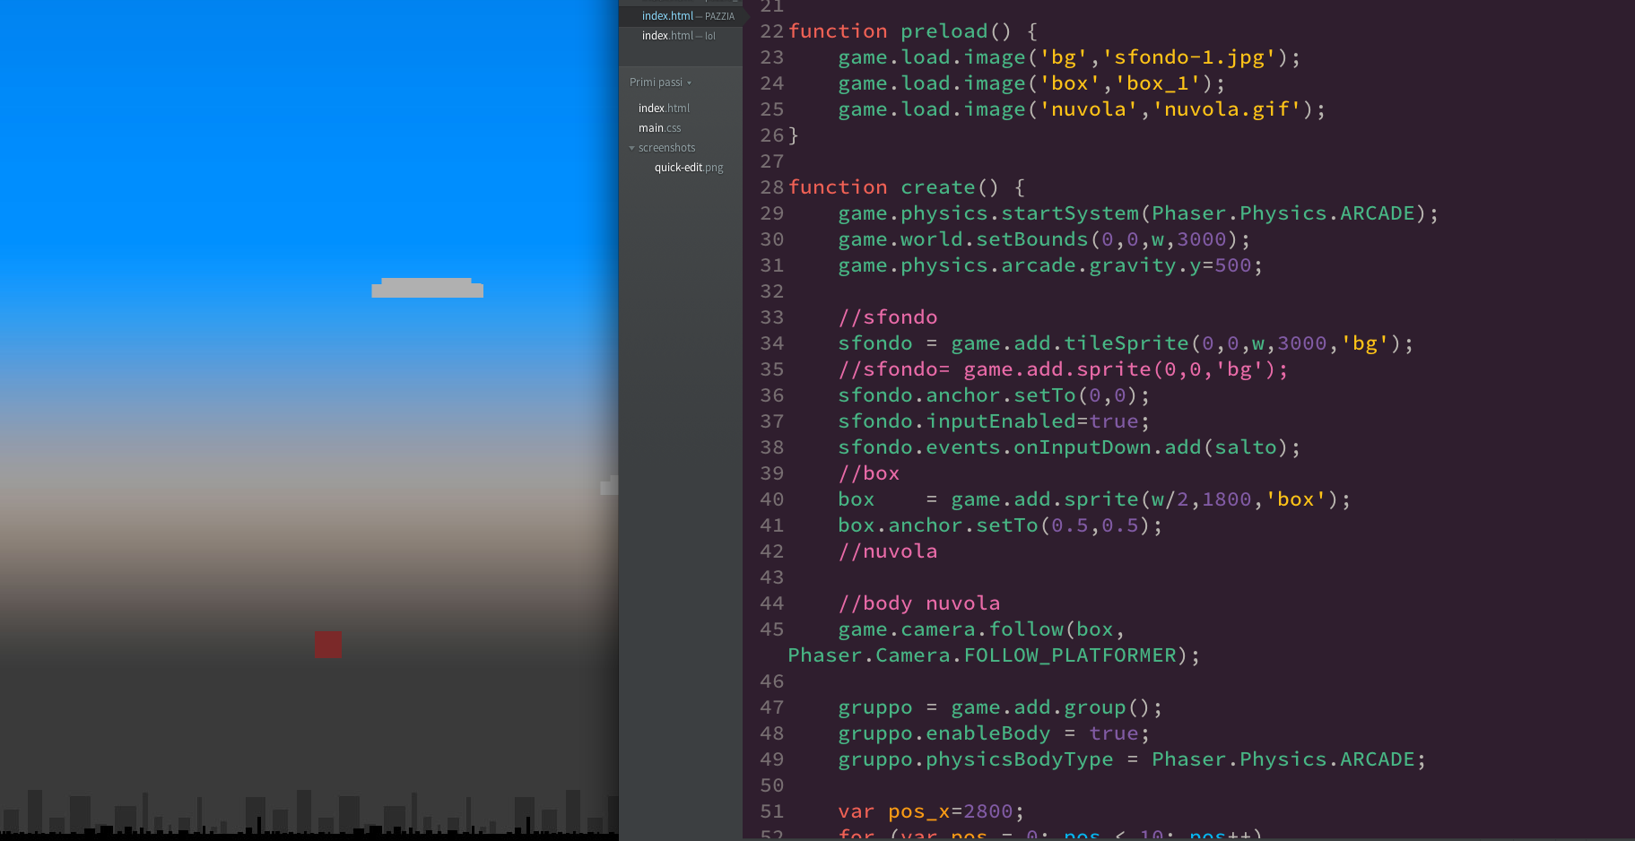Click 'startSystem' on line 29
The width and height of the screenshot is (1635, 841).
(x=1070, y=213)
